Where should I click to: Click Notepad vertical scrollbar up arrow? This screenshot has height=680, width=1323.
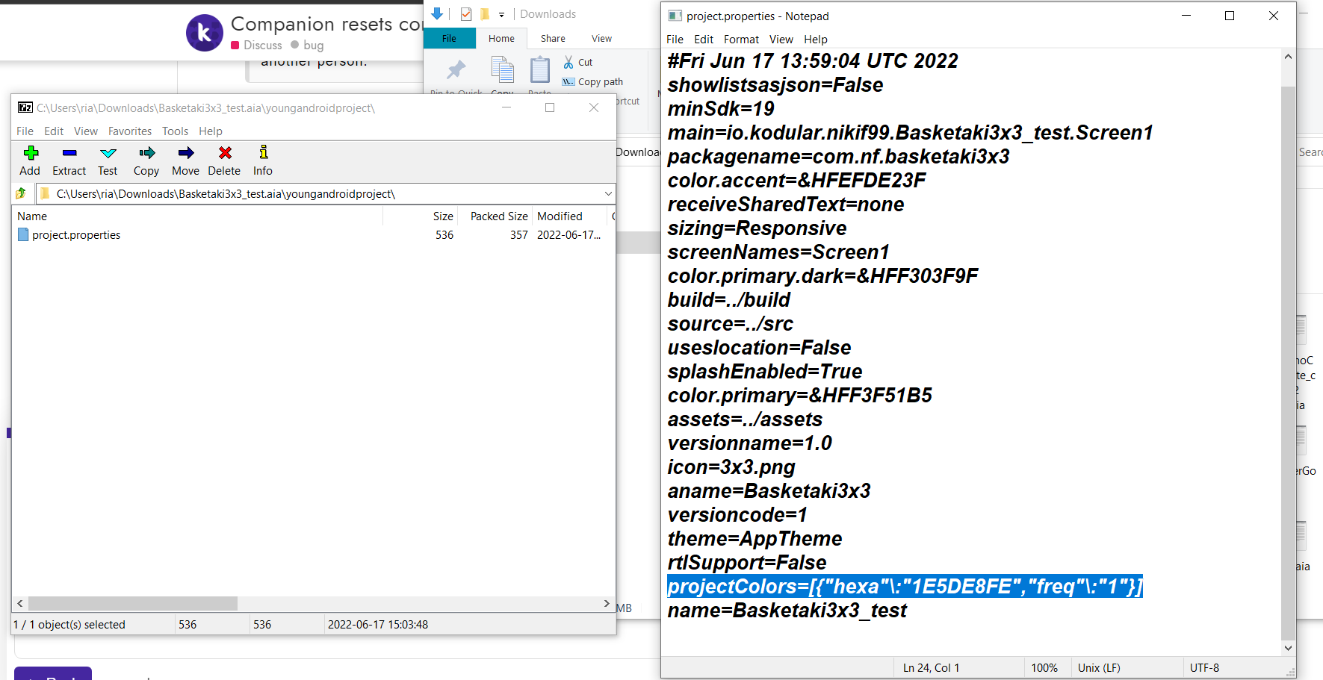click(x=1288, y=56)
